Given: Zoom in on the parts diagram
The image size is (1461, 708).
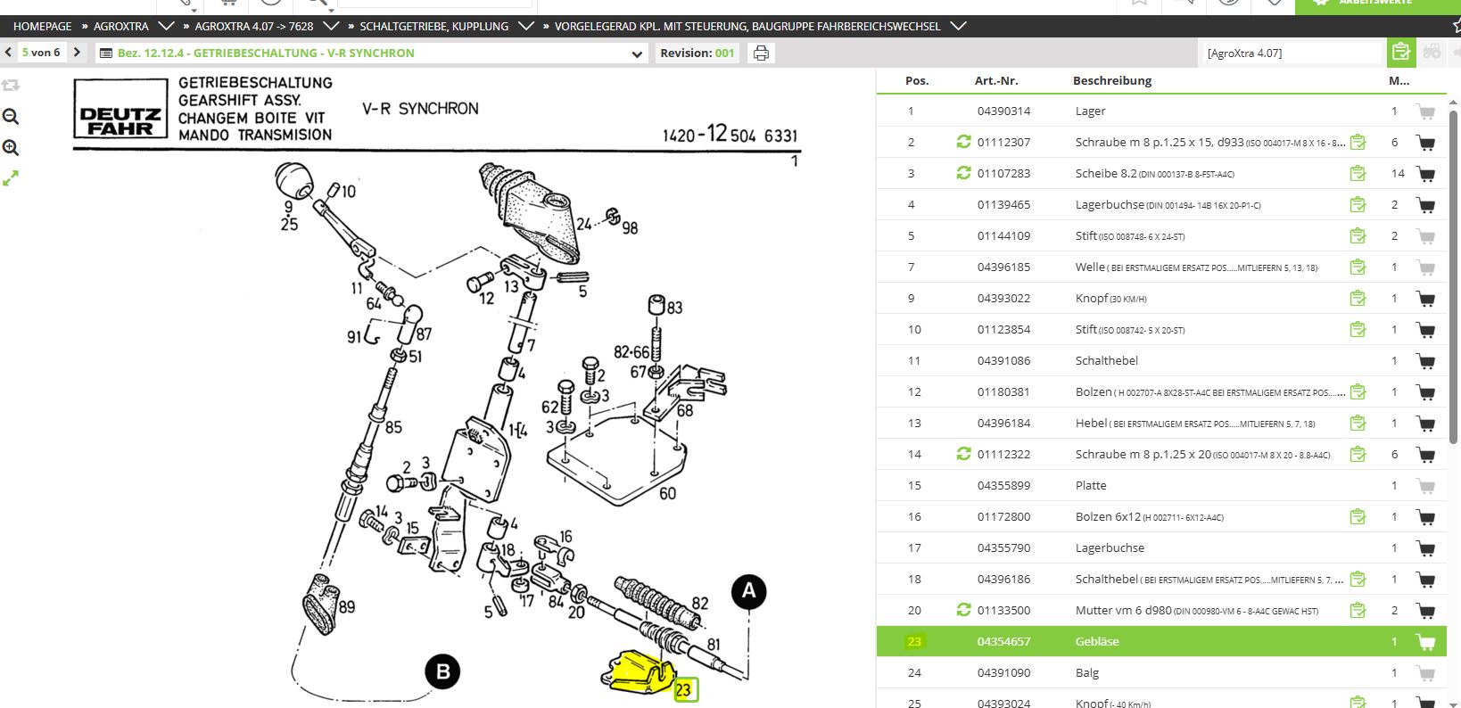Looking at the screenshot, I should (x=11, y=148).
